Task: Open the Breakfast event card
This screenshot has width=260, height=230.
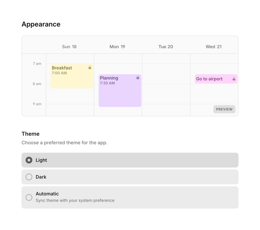Action: 69,75
